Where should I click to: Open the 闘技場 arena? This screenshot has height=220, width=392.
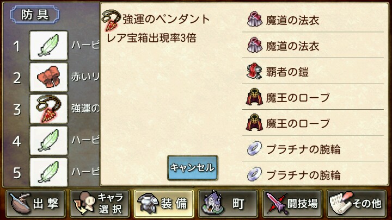tap(292, 204)
